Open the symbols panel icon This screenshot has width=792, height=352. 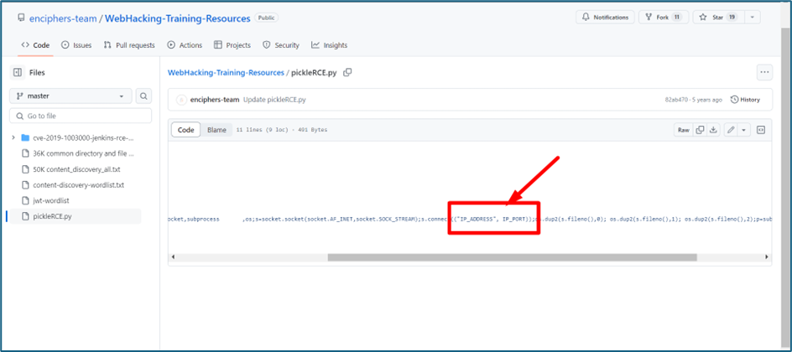761,130
